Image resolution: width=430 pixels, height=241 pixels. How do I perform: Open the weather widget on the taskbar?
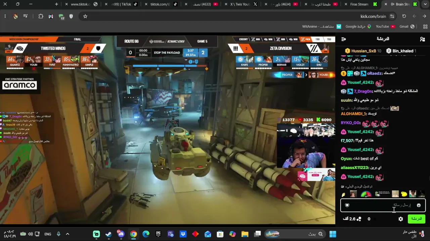[x=414, y=234]
